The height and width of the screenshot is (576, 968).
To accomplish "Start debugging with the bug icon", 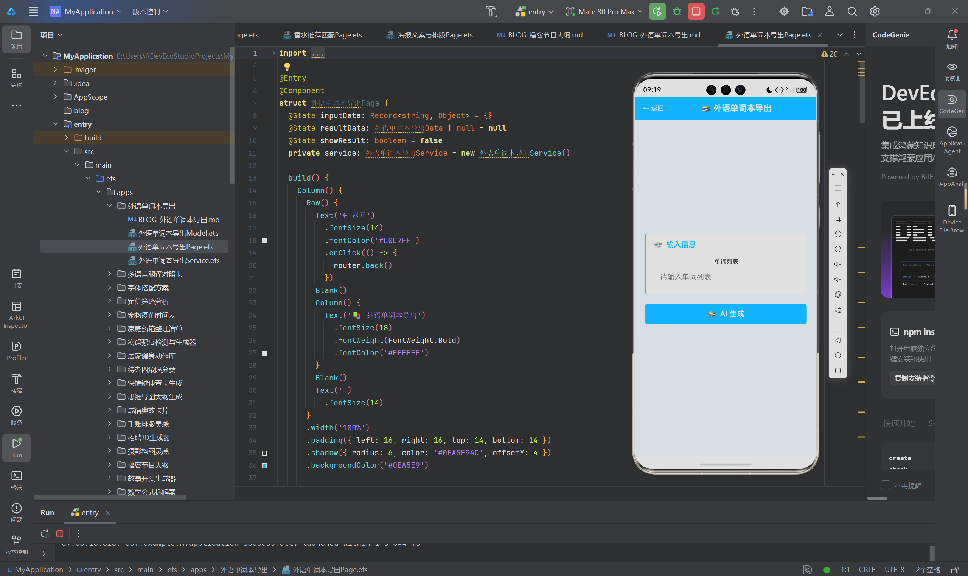I will [677, 12].
